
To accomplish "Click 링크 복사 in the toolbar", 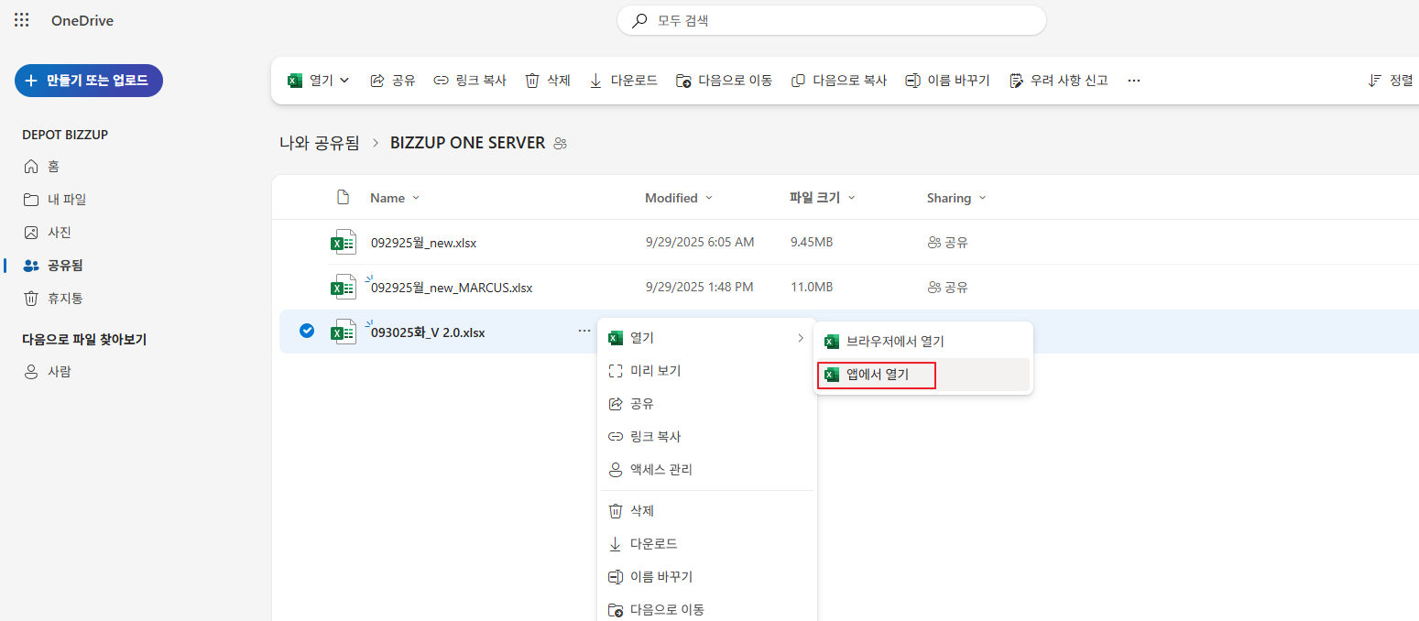I will point(470,81).
